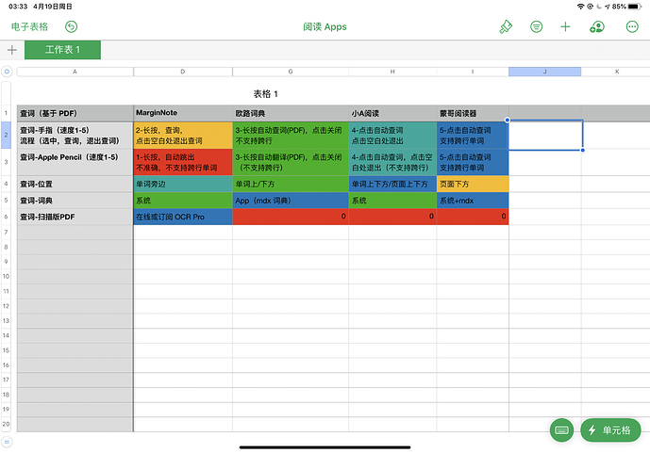The width and height of the screenshot is (650, 453).
Task: Select the 查词-位置 row label cell
Action: [75, 184]
